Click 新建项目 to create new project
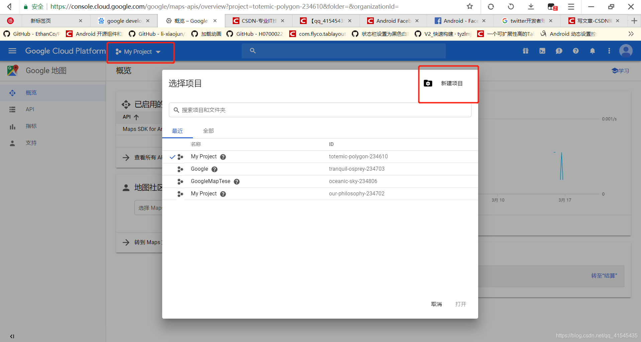 tap(444, 83)
